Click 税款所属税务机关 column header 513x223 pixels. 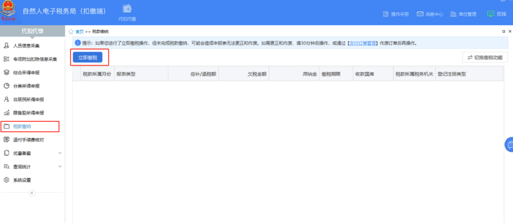pyautogui.click(x=415, y=74)
